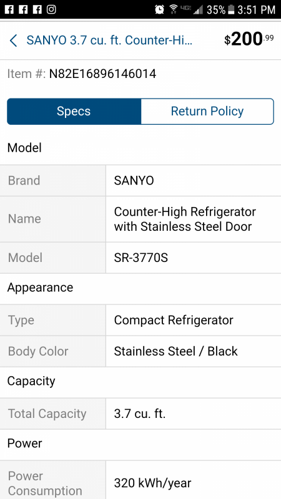This screenshot has height=499, width=281.
Task: Tap the SR-3770S model value
Action: 141,258
